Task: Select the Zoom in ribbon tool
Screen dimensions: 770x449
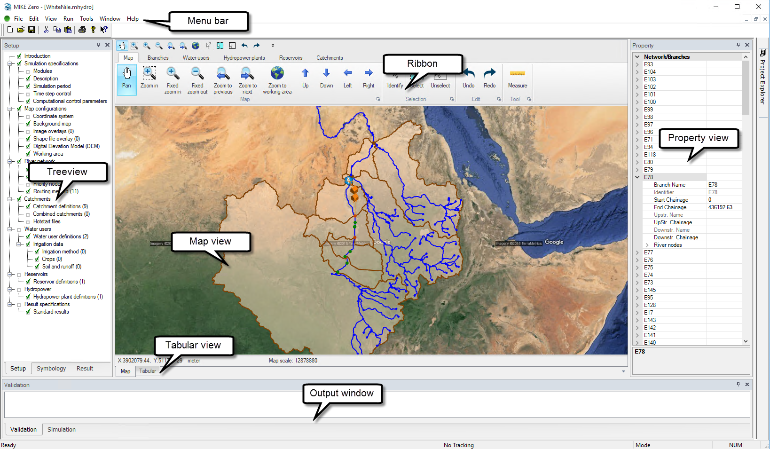Action: (149, 78)
